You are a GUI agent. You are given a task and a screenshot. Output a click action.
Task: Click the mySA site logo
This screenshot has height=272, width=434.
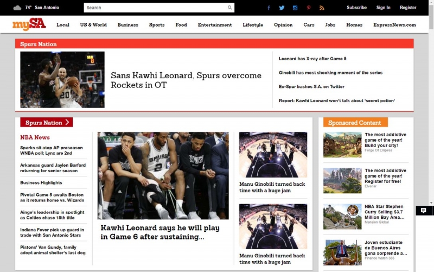(29, 24)
